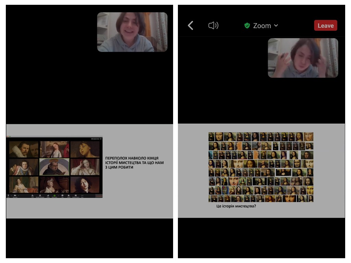Click the green Share Screen icon in slide
The height and width of the screenshot is (263, 351).
[x=55, y=196]
